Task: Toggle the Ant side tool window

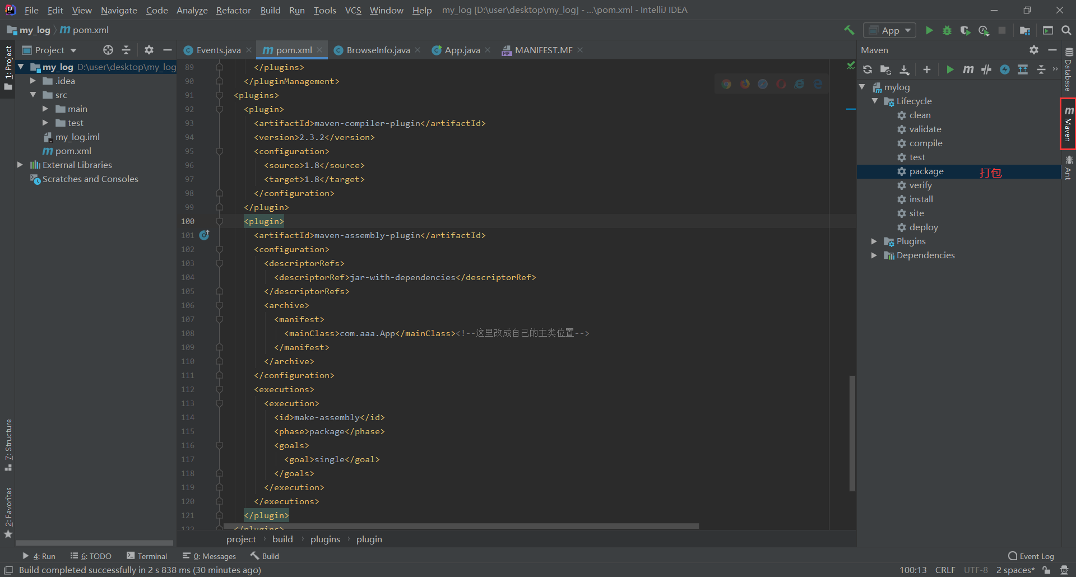Action: click(x=1069, y=168)
